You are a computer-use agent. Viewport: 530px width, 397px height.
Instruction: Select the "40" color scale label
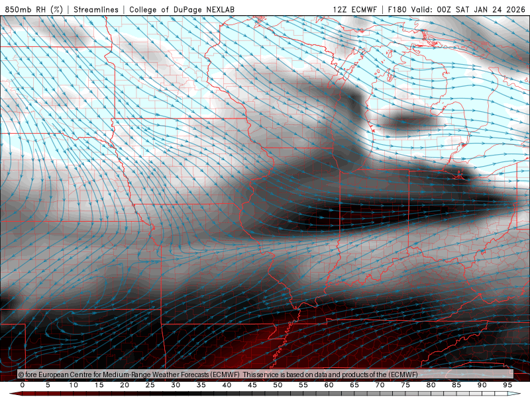(x=227, y=385)
